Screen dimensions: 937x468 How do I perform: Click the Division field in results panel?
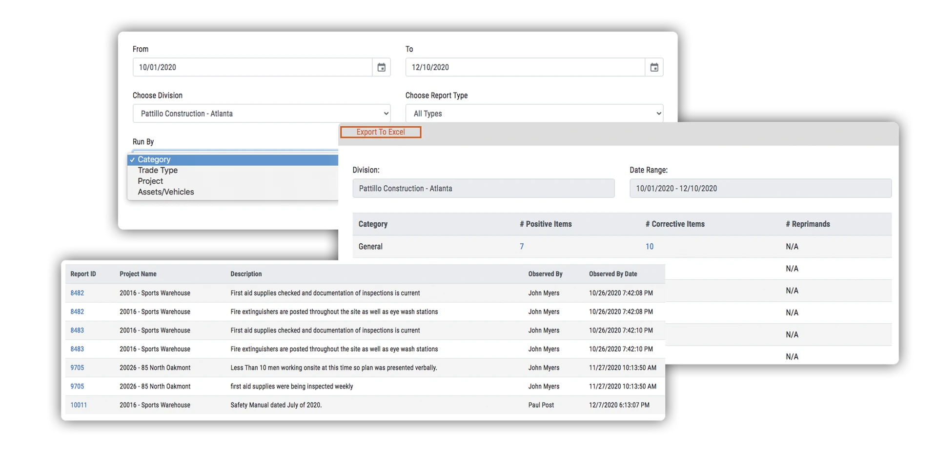tap(484, 188)
